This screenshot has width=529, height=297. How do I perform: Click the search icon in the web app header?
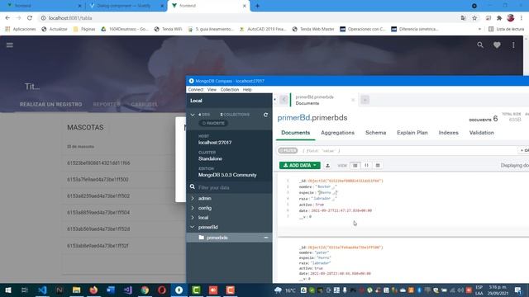tap(480, 45)
